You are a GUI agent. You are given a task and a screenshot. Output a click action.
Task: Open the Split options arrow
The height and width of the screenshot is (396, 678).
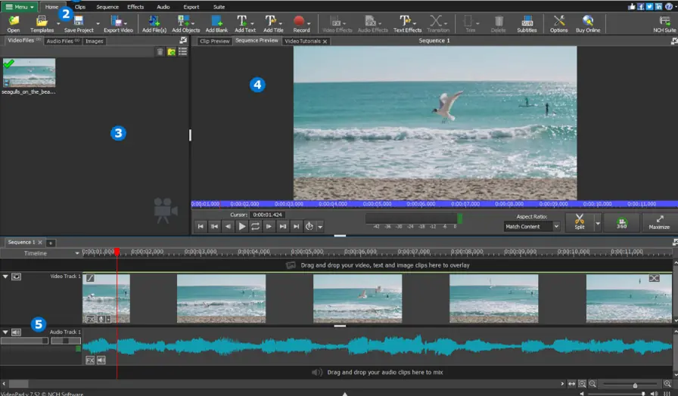tap(598, 223)
